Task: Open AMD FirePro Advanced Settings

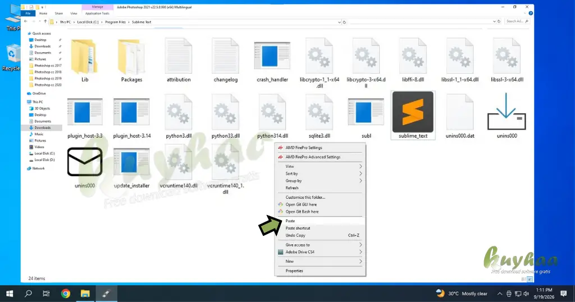Action: [x=320, y=157]
